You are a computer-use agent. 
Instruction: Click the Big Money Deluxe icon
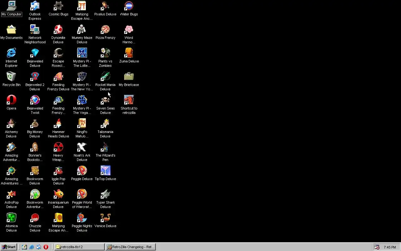[x=35, y=124]
